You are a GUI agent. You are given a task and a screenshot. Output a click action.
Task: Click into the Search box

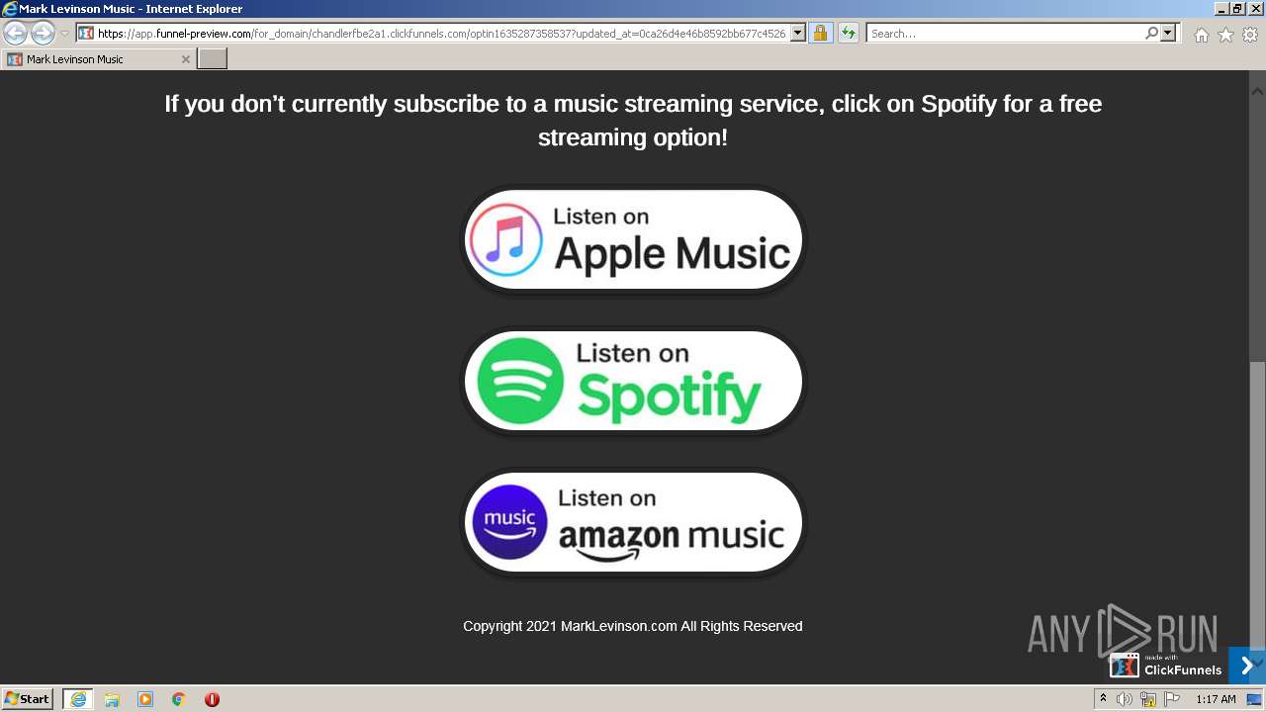(x=1004, y=34)
